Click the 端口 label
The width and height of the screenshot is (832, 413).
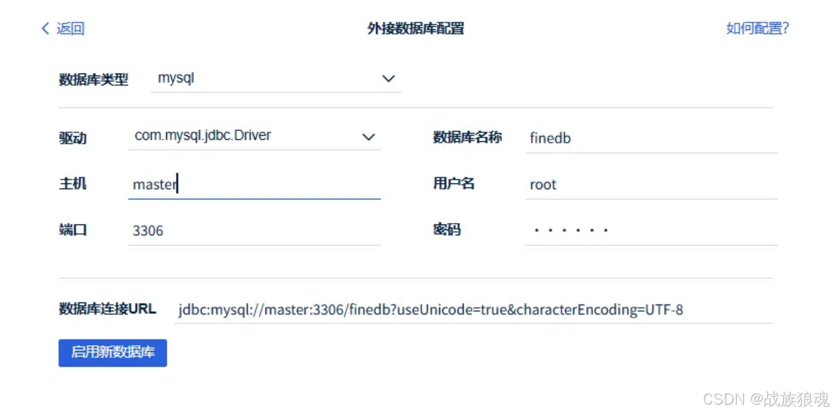click(x=72, y=230)
